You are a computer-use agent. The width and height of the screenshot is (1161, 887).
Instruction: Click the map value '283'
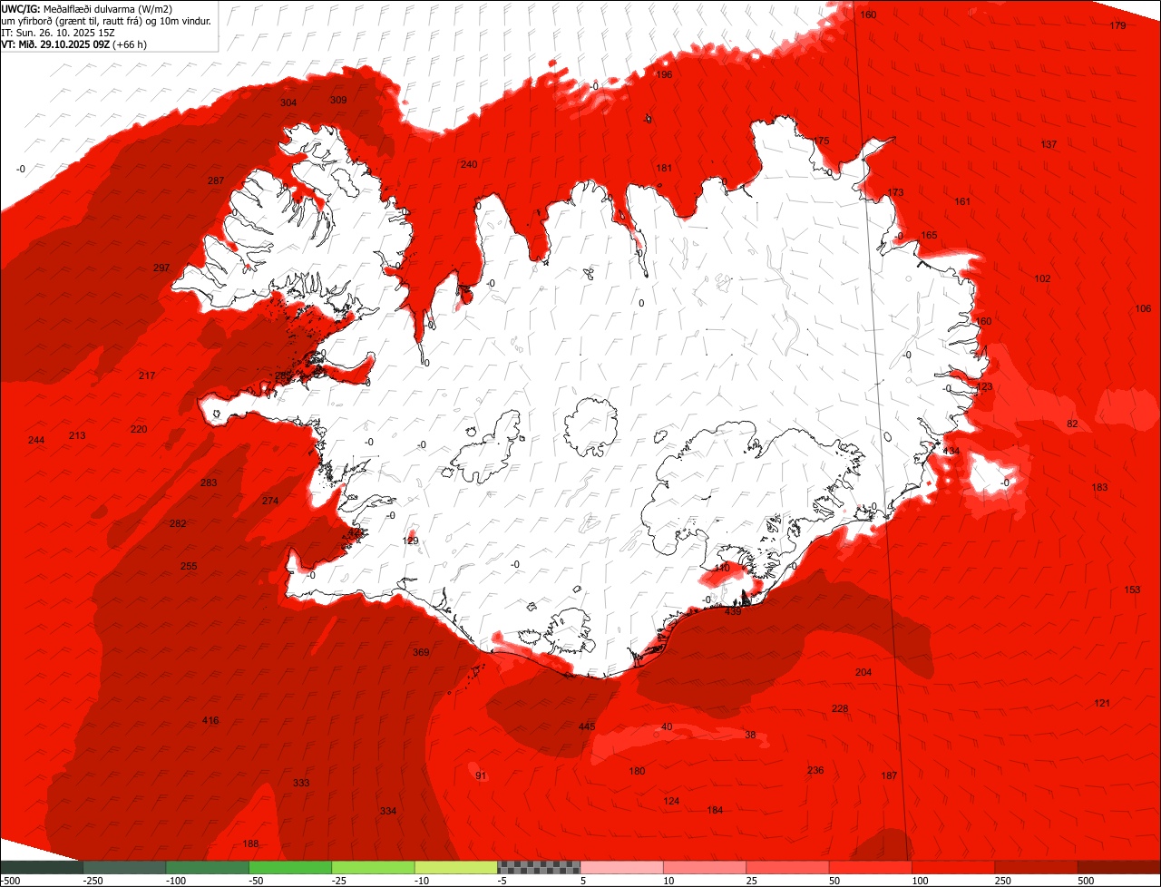click(x=209, y=482)
